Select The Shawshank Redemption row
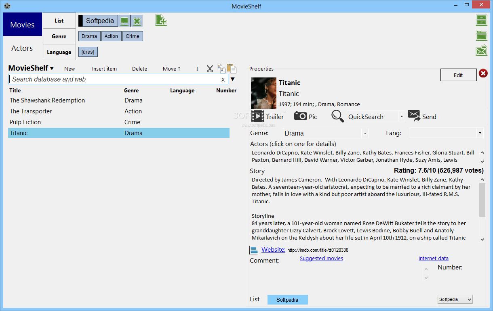This screenshot has width=493, height=311. (119, 100)
